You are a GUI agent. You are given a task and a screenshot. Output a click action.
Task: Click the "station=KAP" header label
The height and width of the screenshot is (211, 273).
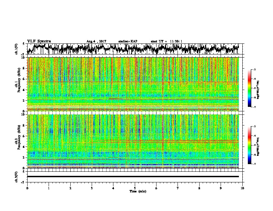point(128,41)
